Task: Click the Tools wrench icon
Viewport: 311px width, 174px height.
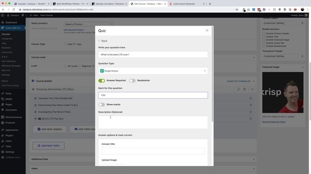Action: [x=2, y=146]
